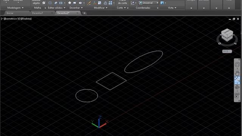The image size is (242, 136).
Task: Open zoom tool options arrow in navigation bar
Action: pos(237,83)
